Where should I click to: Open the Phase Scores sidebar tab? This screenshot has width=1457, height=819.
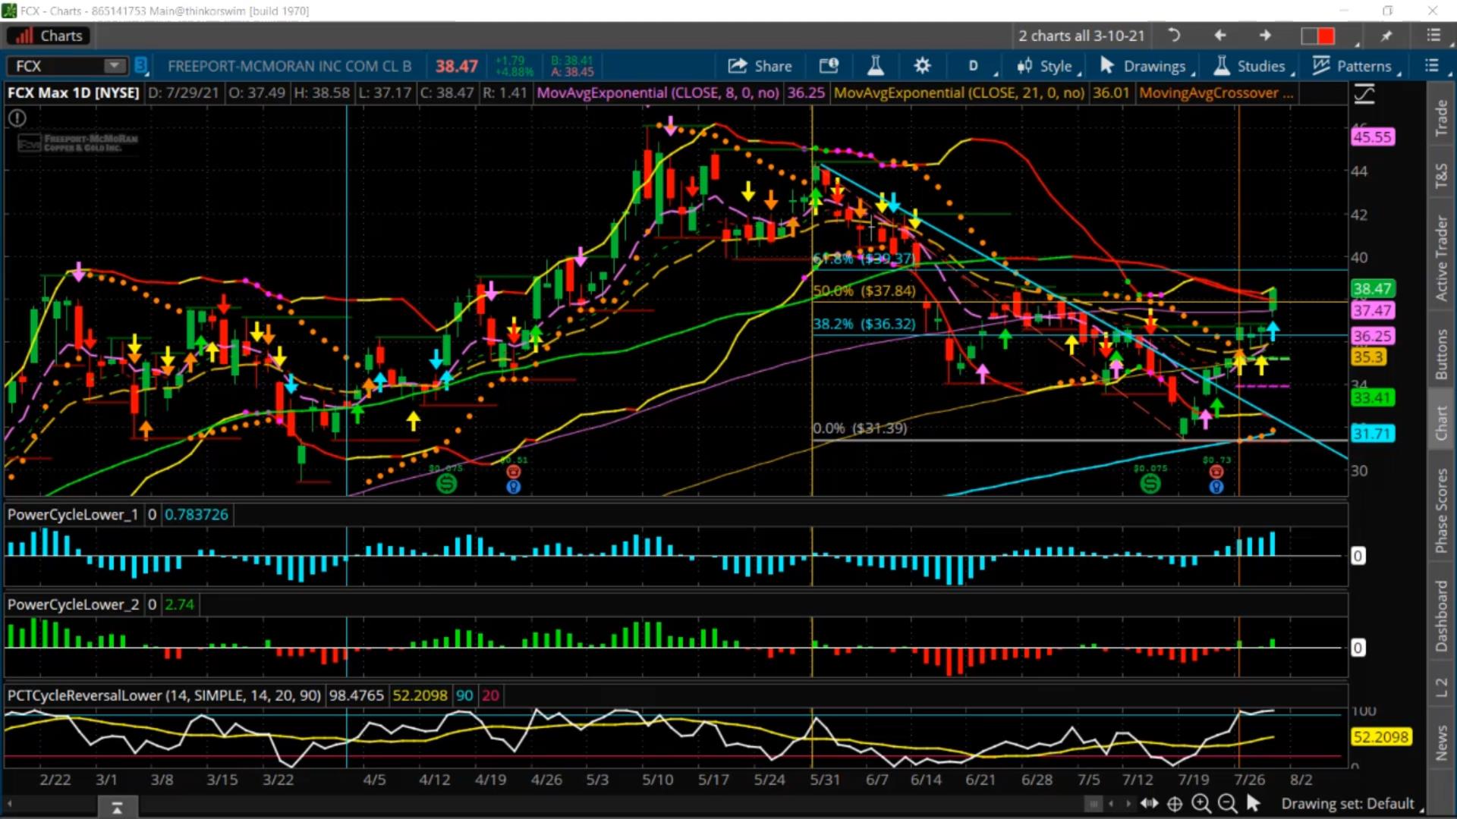point(1441,510)
